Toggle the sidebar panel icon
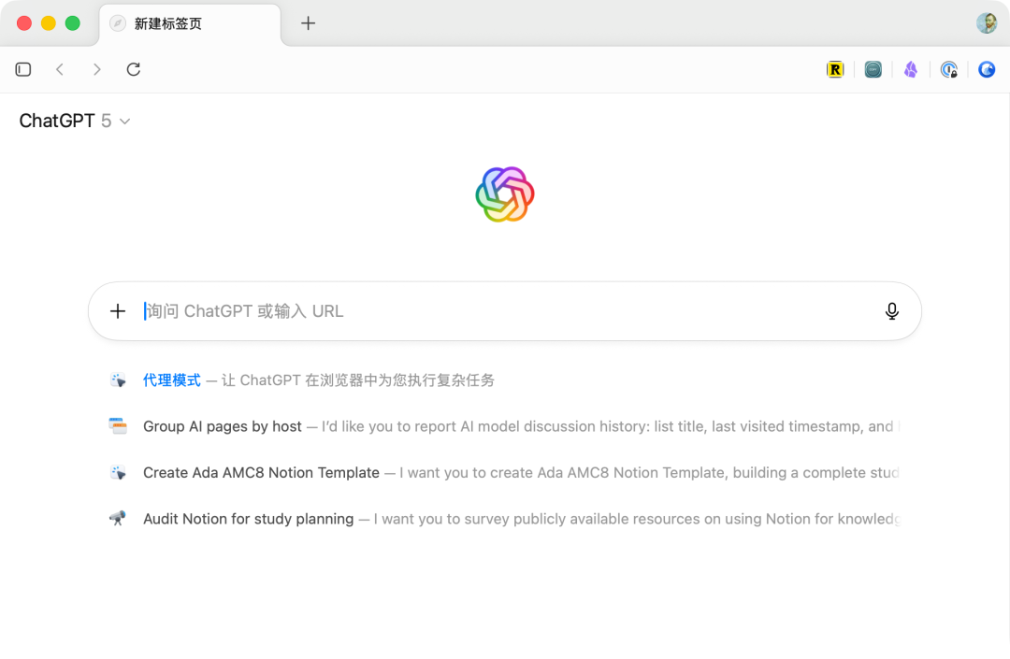This screenshot has height=659, width=1010. tap(23, 69)
